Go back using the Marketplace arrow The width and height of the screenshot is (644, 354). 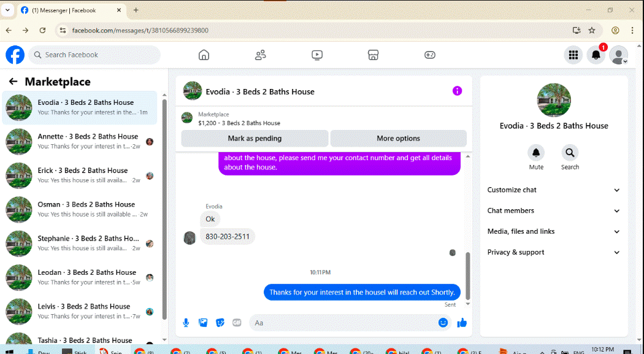click(13, 82)
